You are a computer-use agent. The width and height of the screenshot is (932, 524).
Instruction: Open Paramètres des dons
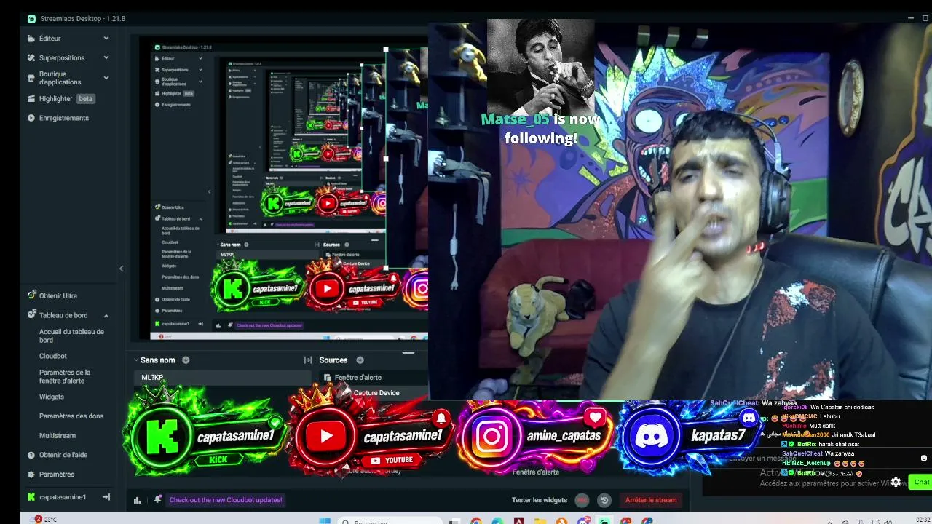pyautogui.click(x=71, y=416)
